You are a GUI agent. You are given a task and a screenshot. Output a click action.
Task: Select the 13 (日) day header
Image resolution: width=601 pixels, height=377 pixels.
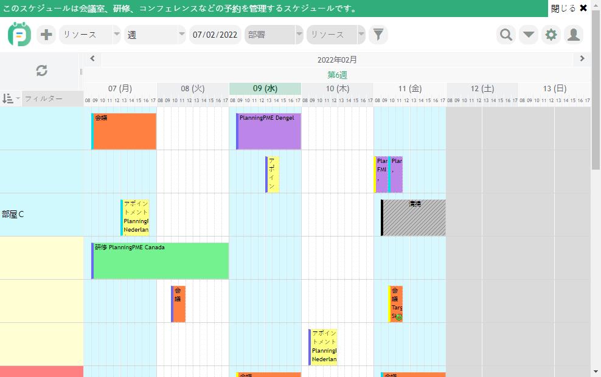tap(555, 89)
